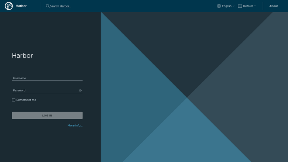Open the More info... link
The image size is (288, 162).
click(75, 125)
